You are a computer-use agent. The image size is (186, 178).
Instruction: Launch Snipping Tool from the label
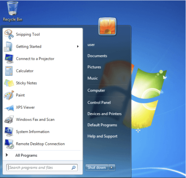point(28,34)
